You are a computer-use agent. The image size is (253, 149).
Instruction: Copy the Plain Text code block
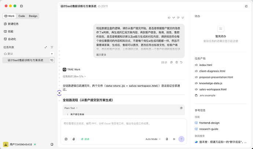click(x=181, y=108)
